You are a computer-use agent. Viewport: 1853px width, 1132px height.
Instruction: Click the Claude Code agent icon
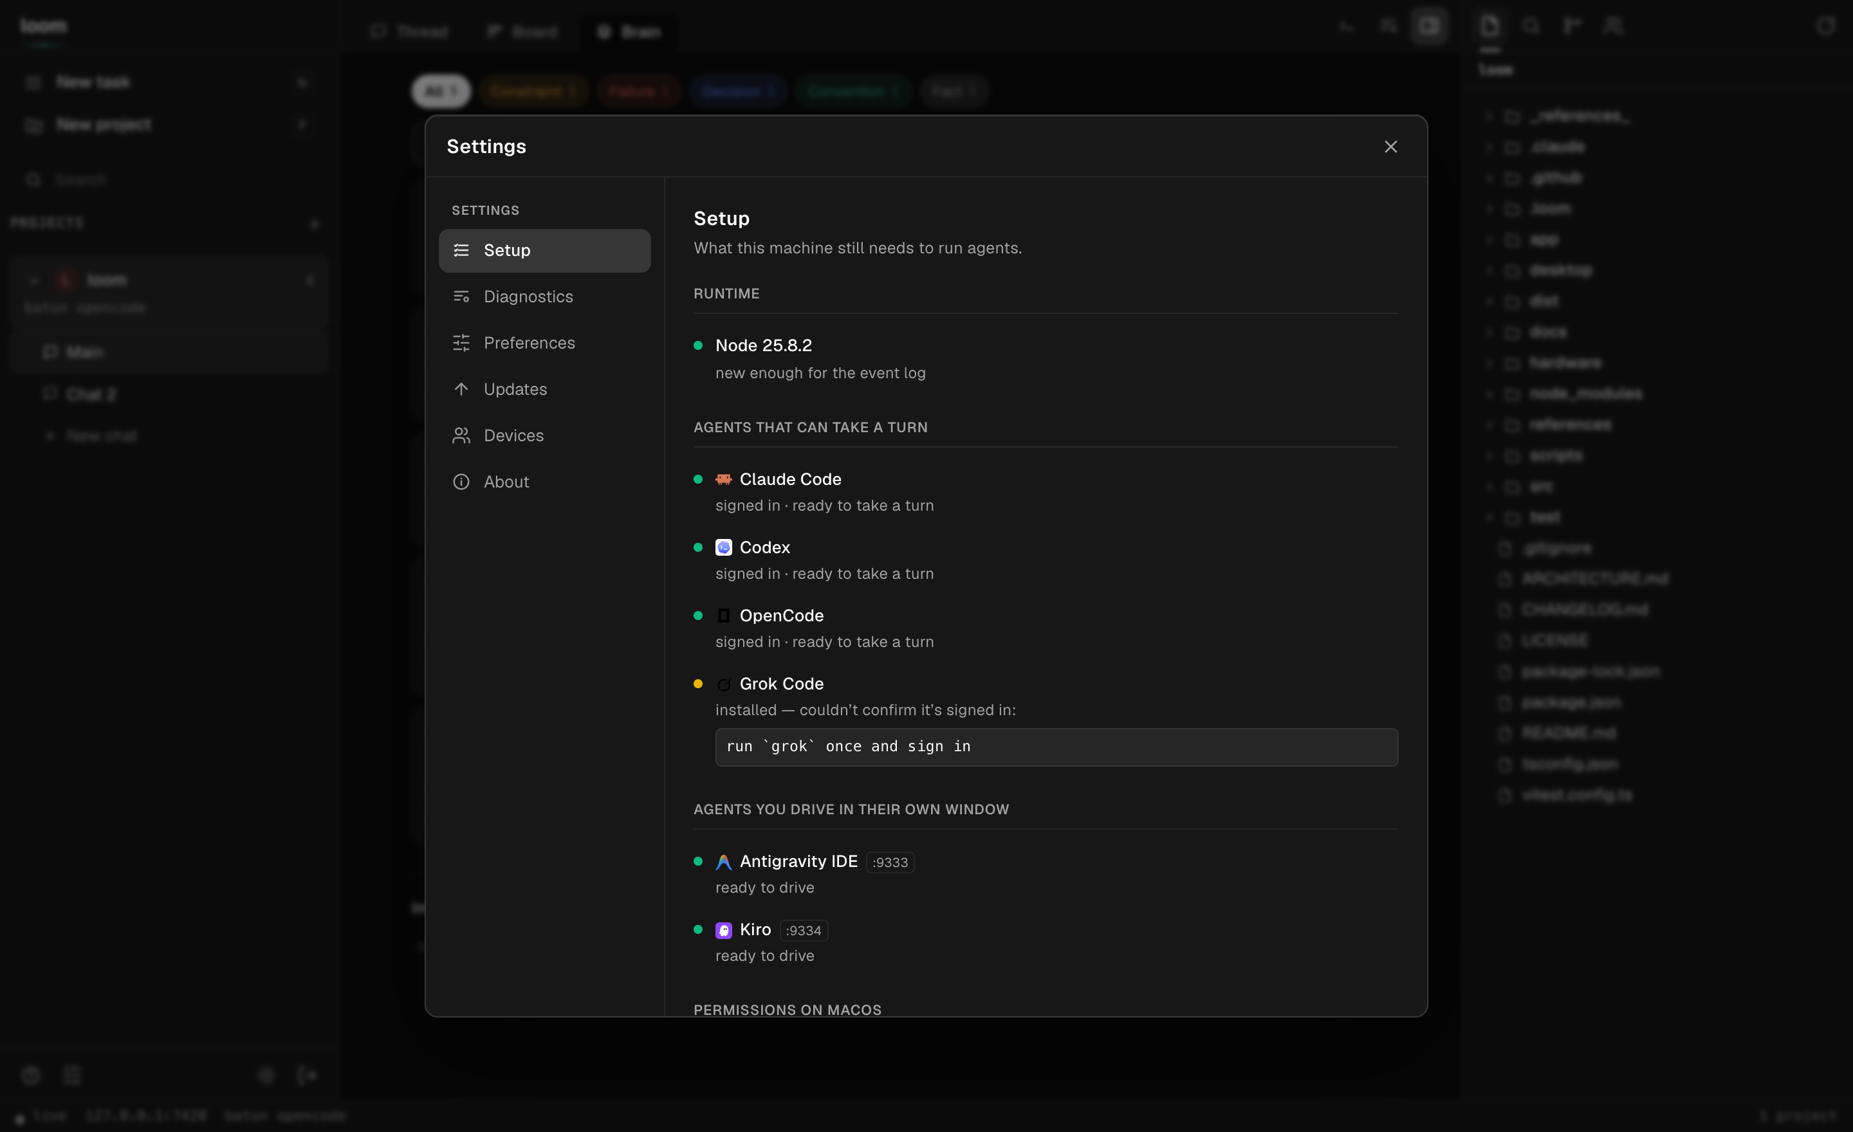[x=723, y=480]
